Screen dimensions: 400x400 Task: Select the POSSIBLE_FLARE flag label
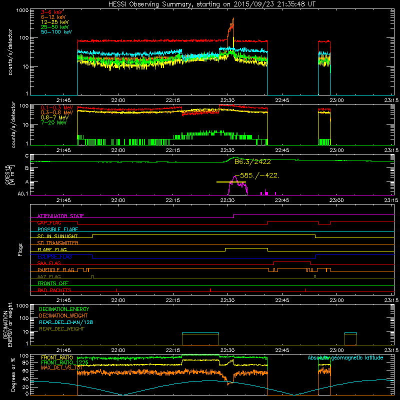57,229
